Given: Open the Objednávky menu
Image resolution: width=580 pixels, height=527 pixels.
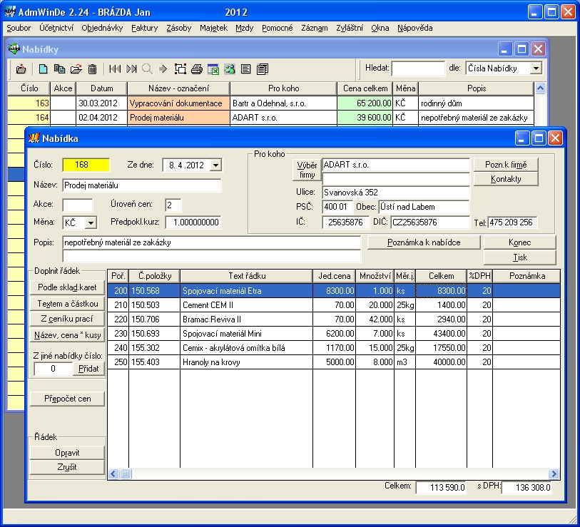Looking at the screenshot, I should [x=102, y=28].
